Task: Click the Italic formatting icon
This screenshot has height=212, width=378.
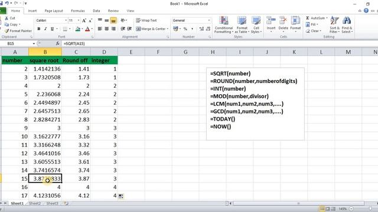Action: pyautogui.click(x=45, y=29)
